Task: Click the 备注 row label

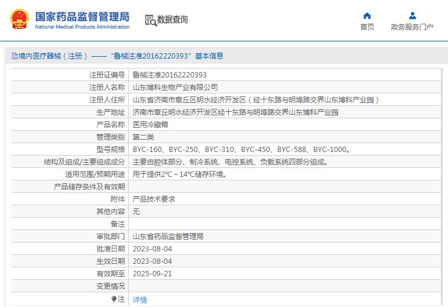Action: [x=118, y=224]
